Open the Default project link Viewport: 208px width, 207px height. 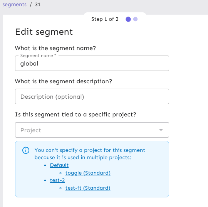(59, 165)
